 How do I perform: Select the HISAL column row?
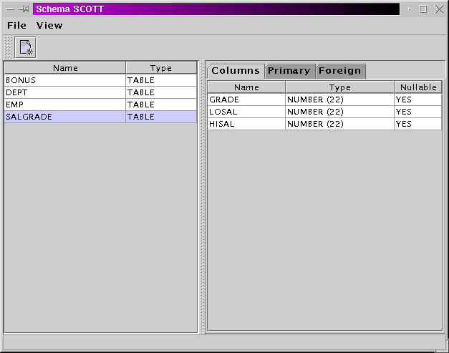(246, 124)
